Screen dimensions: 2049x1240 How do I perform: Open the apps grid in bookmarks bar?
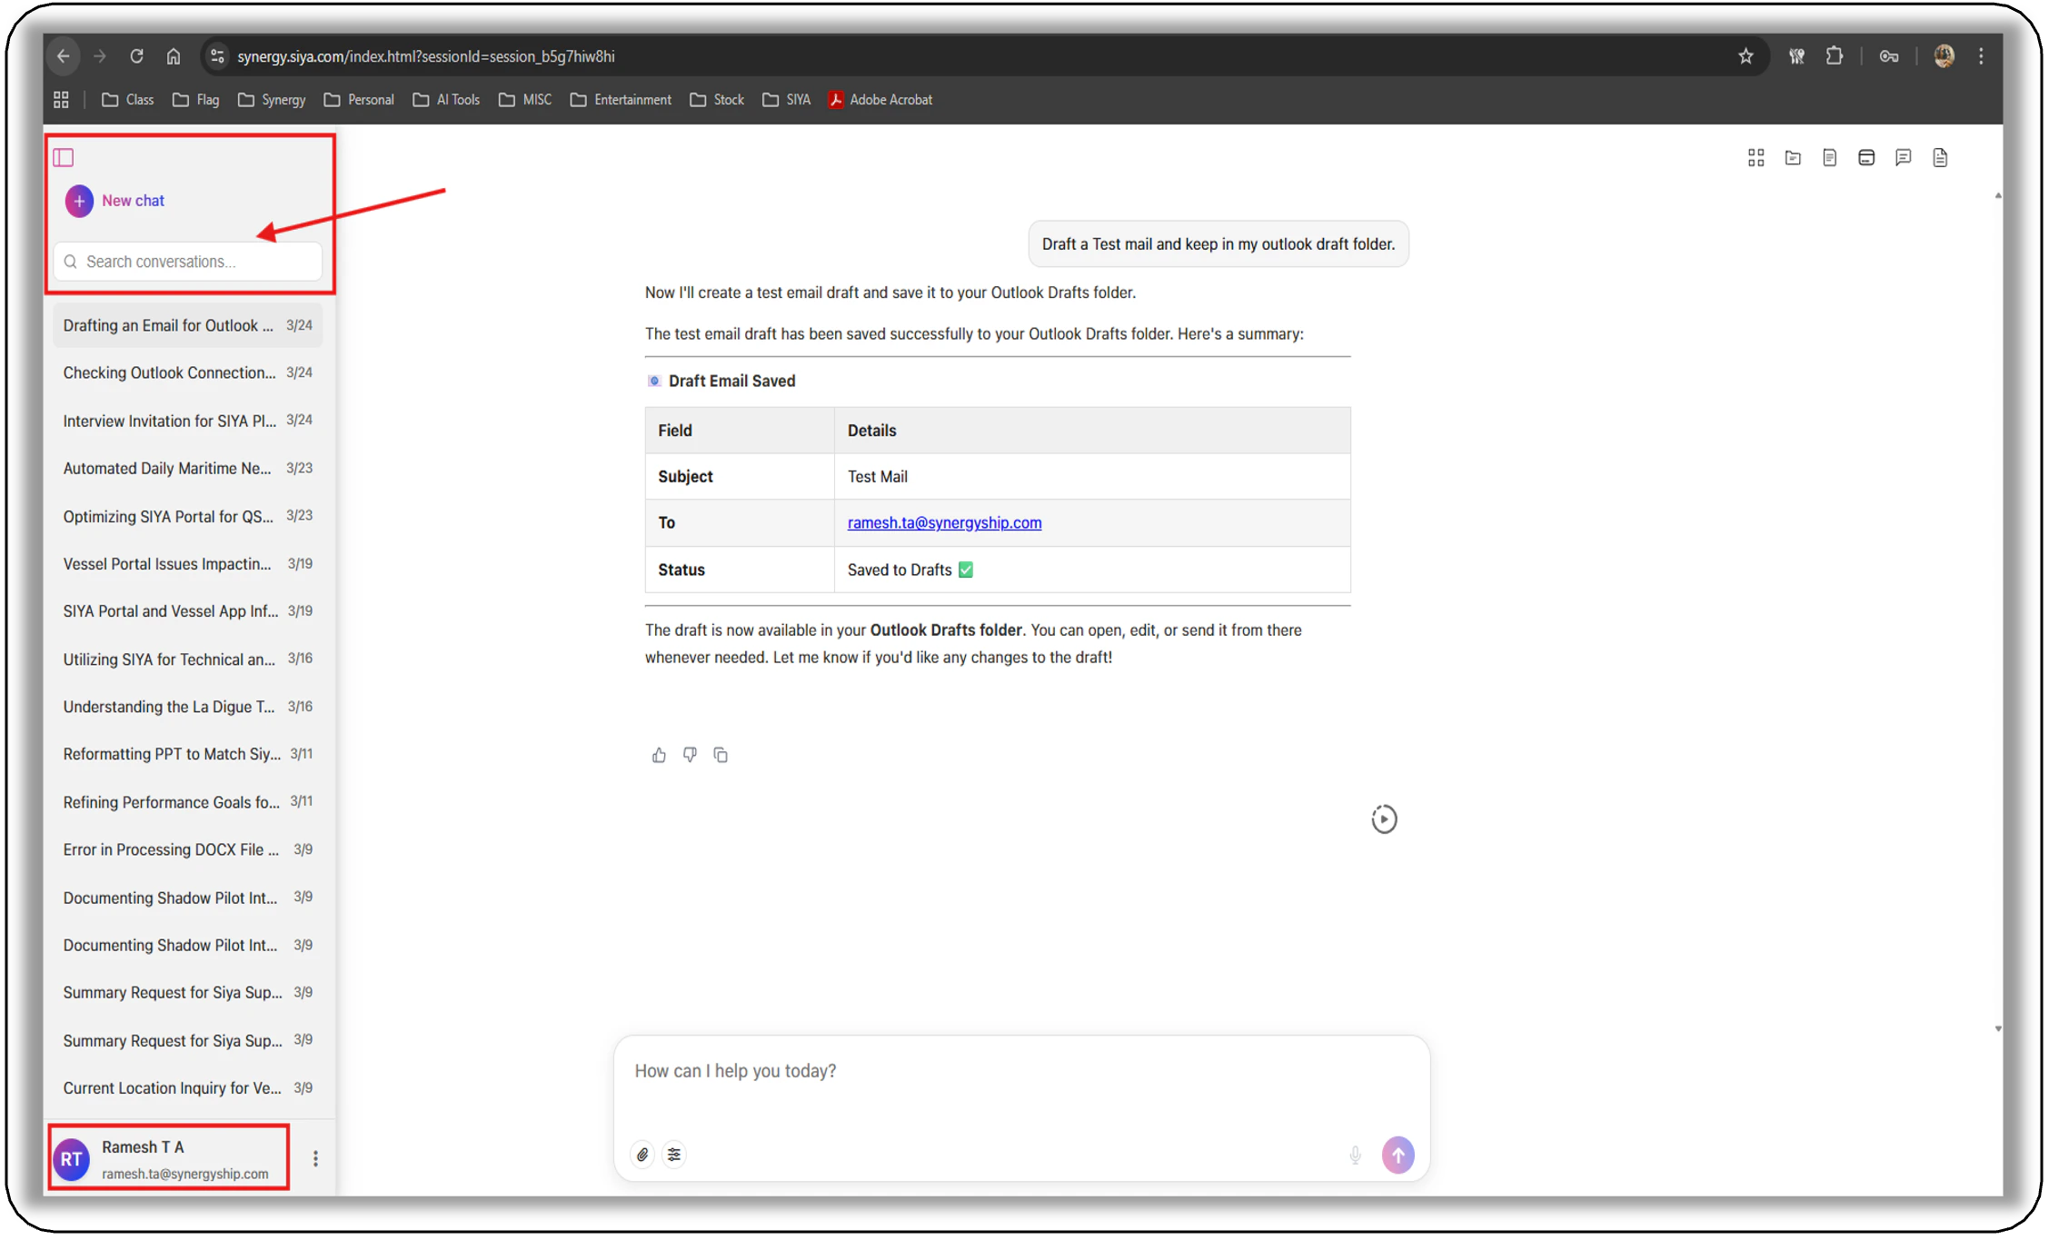[61, 100]
